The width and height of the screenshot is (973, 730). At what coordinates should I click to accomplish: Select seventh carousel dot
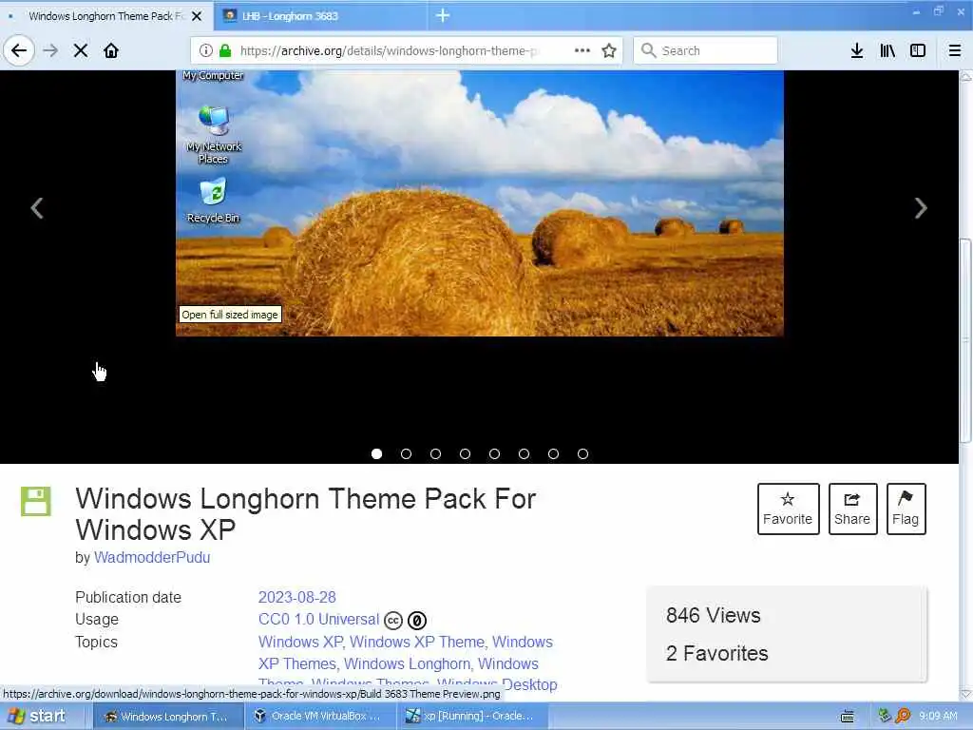[x=554, y=453]
